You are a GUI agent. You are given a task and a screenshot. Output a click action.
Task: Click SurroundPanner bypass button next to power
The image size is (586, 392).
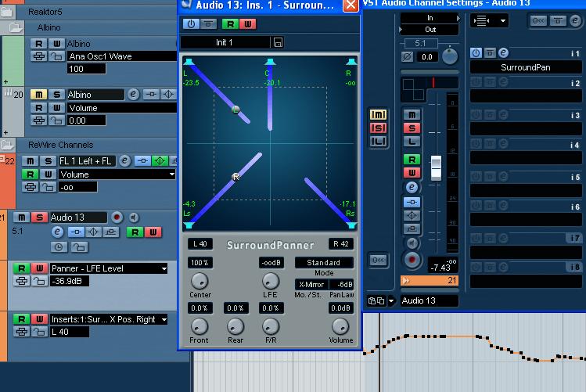208,24
